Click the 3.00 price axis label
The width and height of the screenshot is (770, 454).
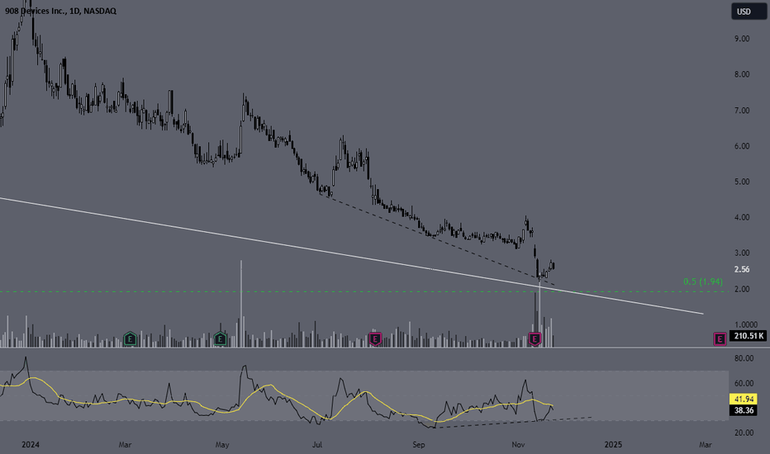[742, 253]
